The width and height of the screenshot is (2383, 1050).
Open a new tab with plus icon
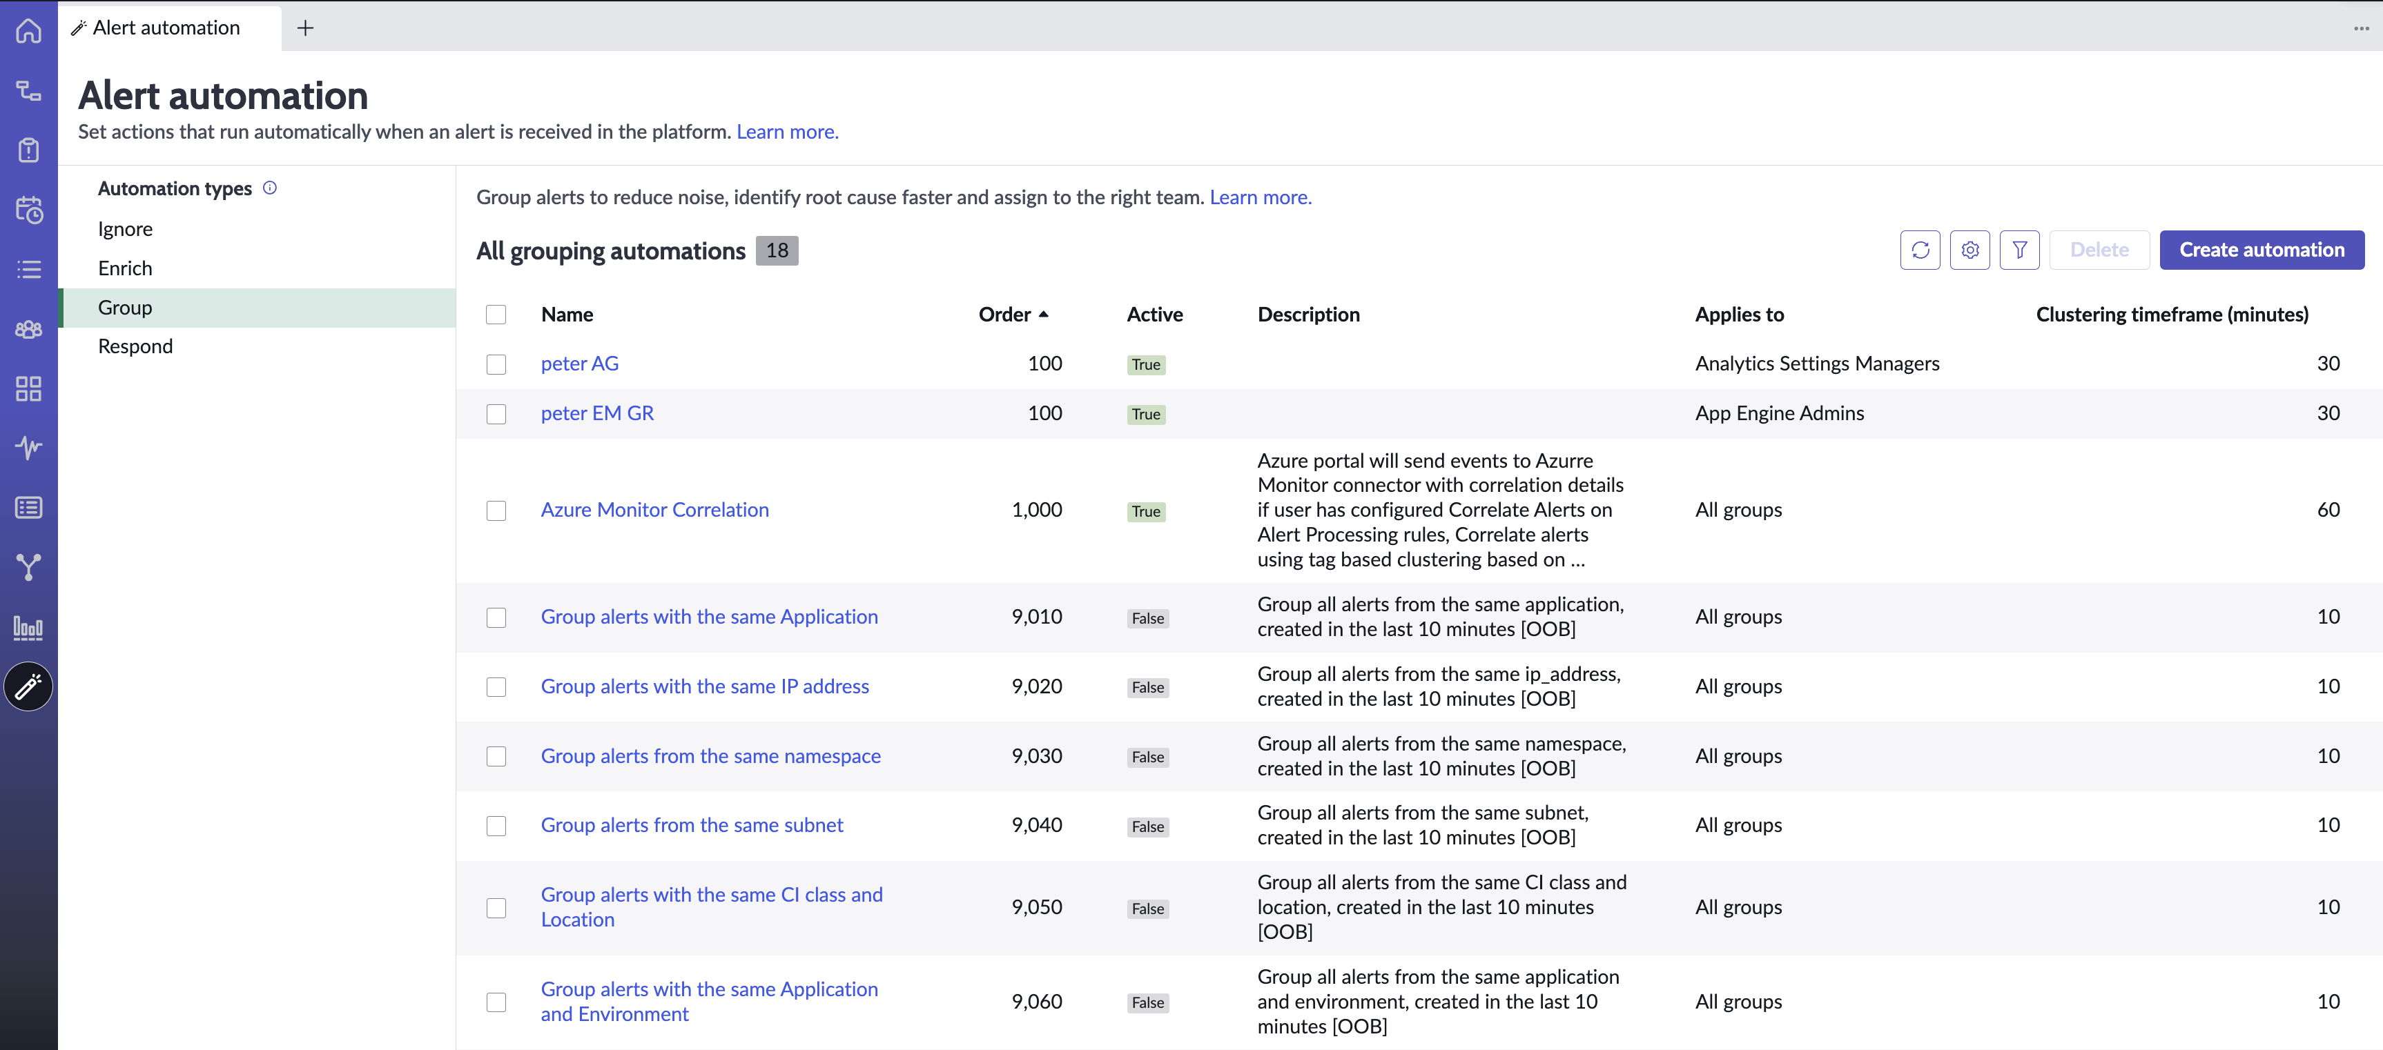click(x=305, y=29)
